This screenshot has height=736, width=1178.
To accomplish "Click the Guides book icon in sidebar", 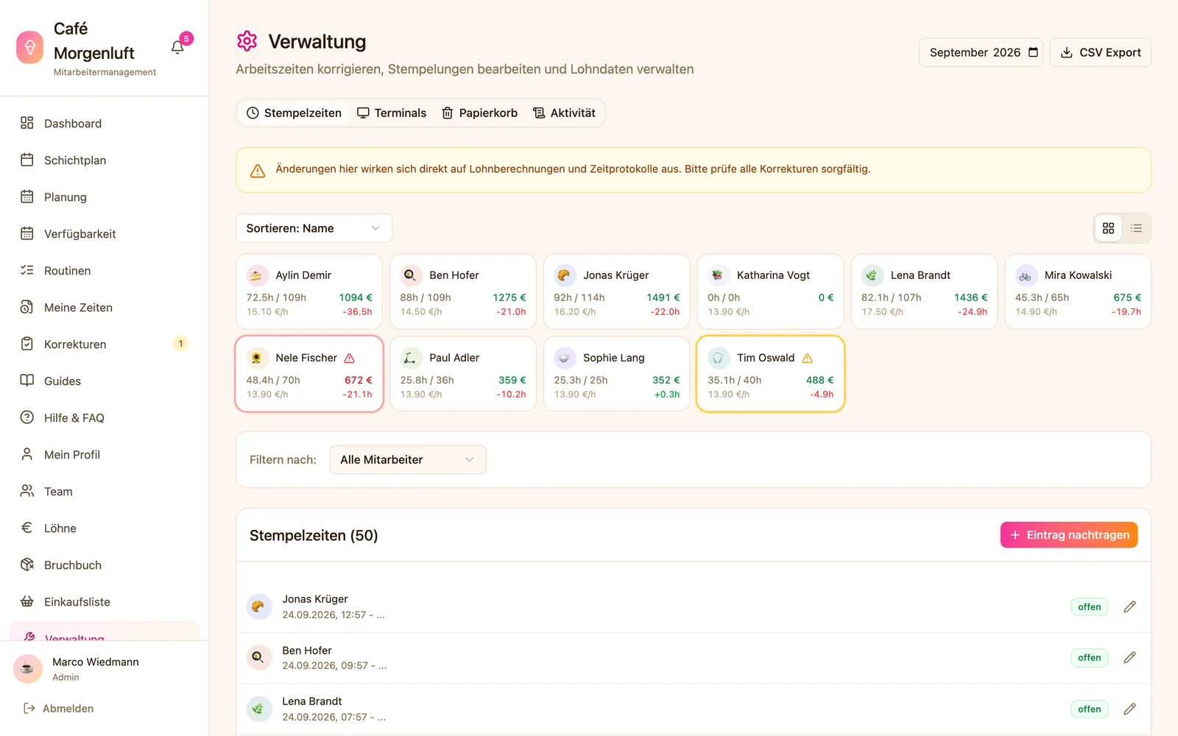I will click(x=27, y=381).
